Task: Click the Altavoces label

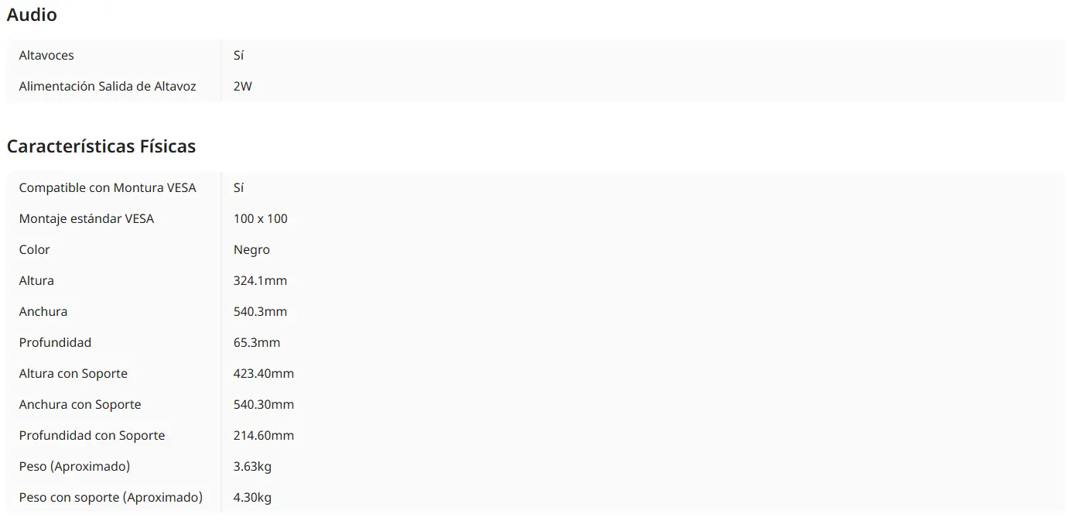Action: click(x=46, y=56)
